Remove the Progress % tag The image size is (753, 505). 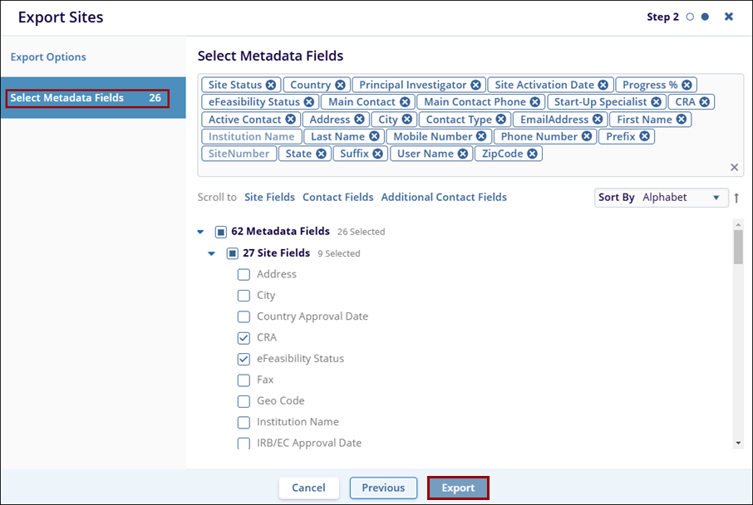(687, 85)
